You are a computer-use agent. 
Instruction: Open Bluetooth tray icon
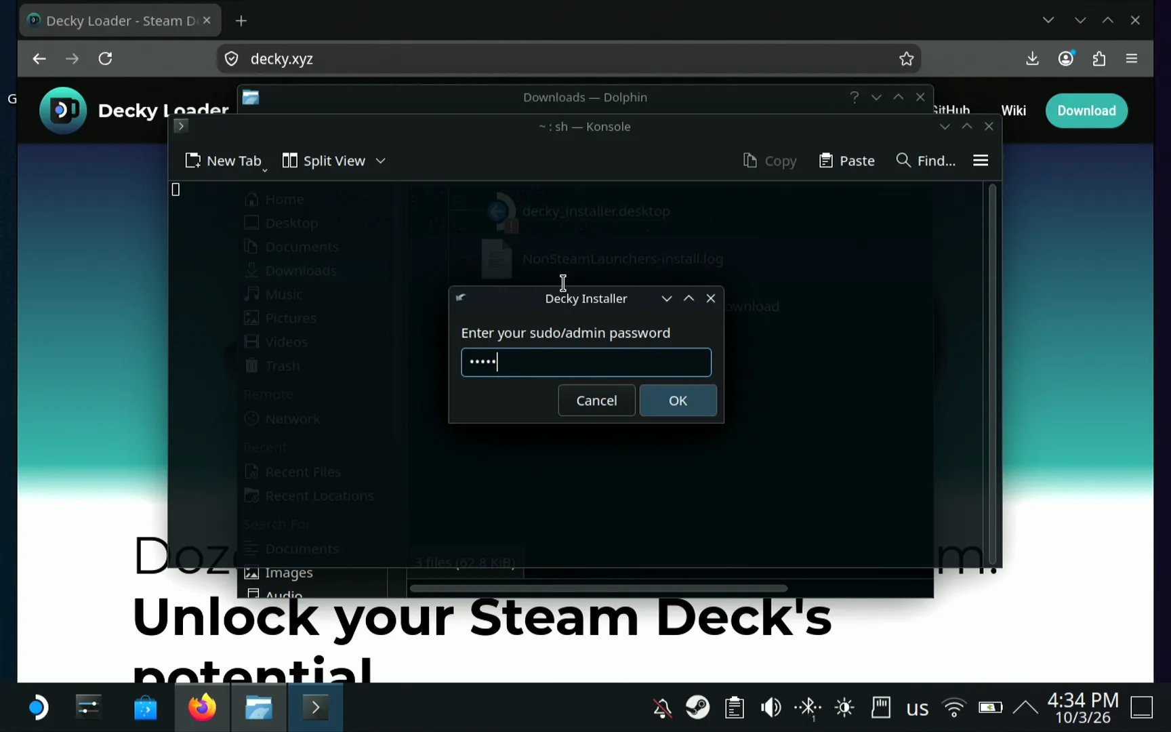[808, 708]
